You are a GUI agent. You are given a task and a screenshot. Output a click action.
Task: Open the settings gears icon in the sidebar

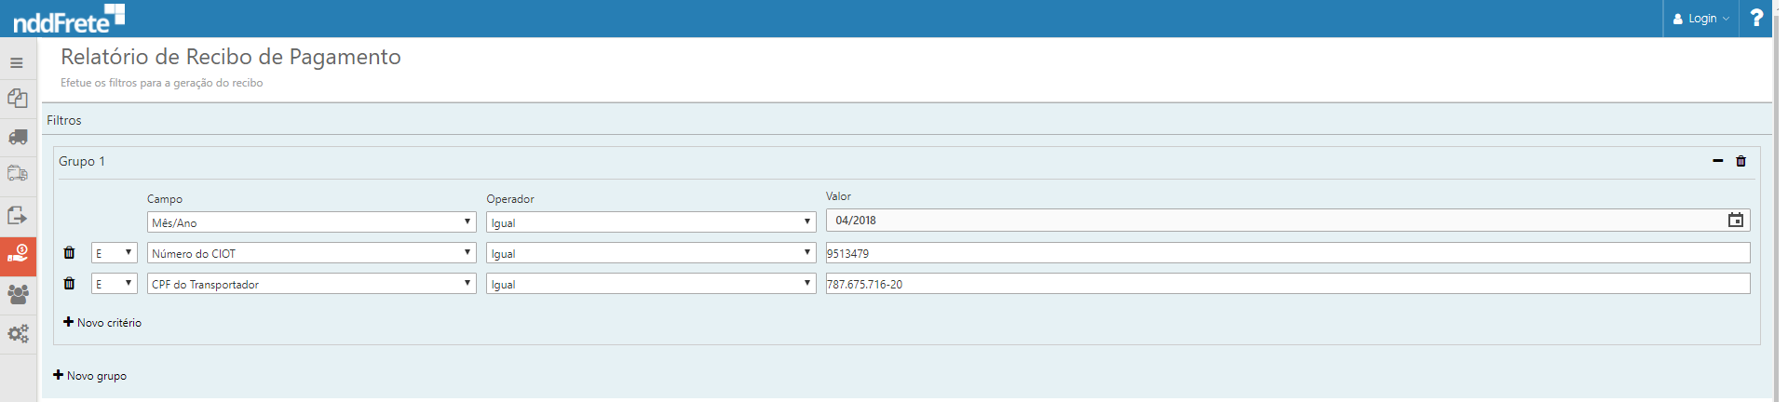click(x=18, y=333)
